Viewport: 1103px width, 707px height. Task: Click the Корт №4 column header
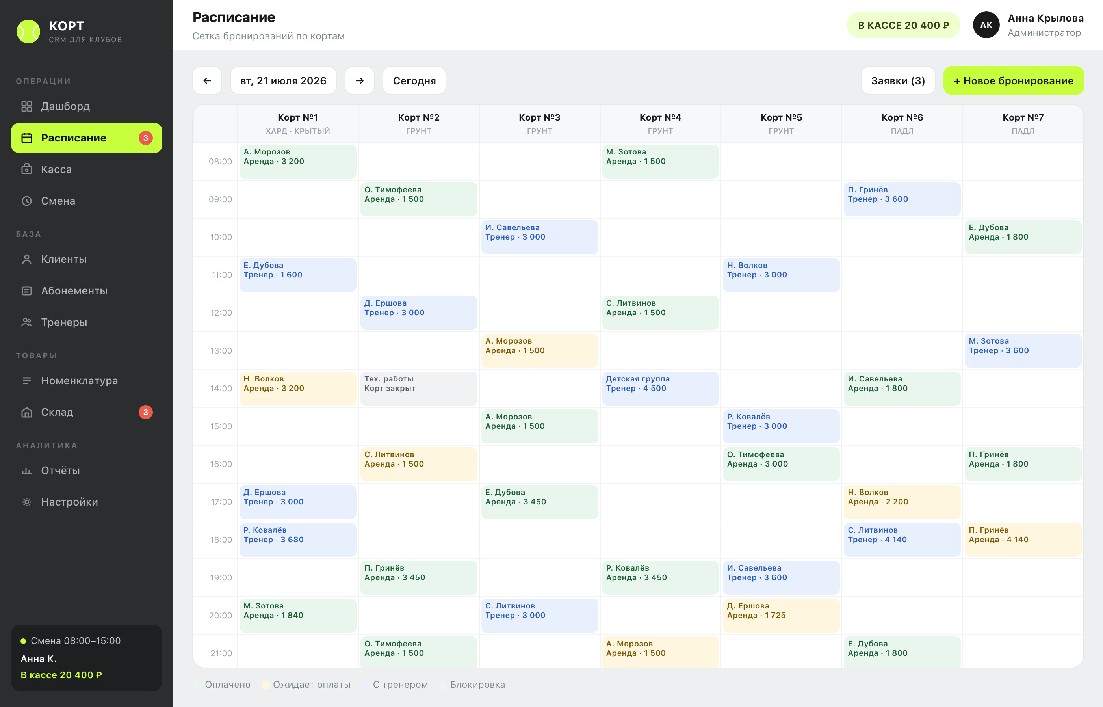660,124
